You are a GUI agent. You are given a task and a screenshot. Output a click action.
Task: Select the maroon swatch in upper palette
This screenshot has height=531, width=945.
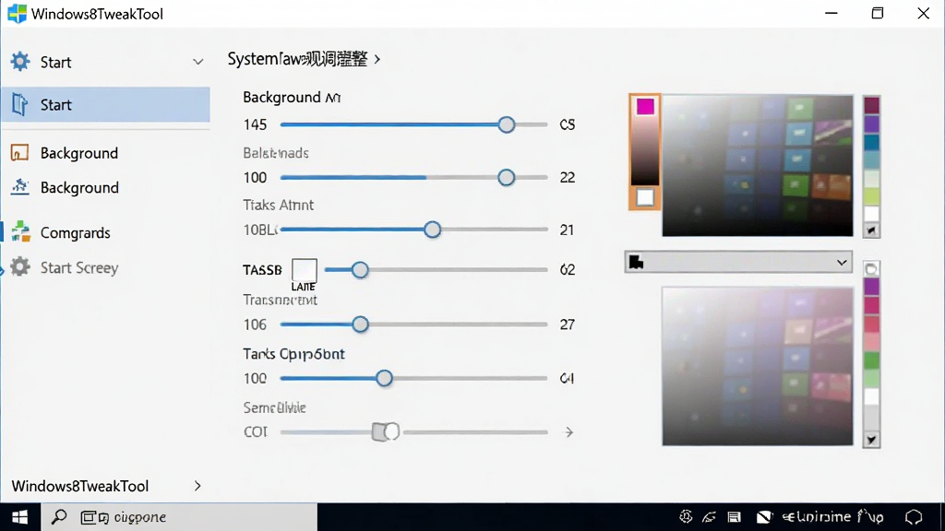tap(871, 105)
